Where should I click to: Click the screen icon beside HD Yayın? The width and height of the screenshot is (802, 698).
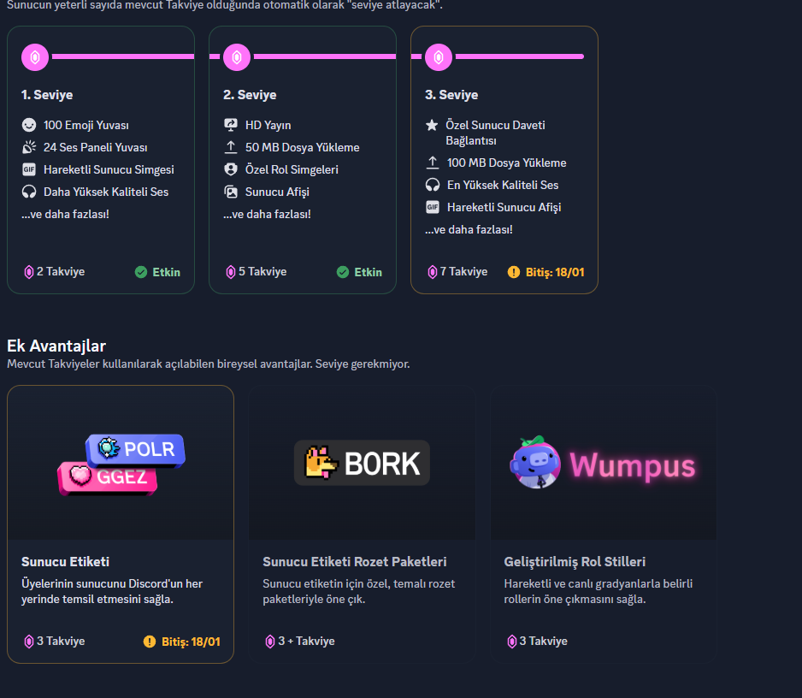231,125
